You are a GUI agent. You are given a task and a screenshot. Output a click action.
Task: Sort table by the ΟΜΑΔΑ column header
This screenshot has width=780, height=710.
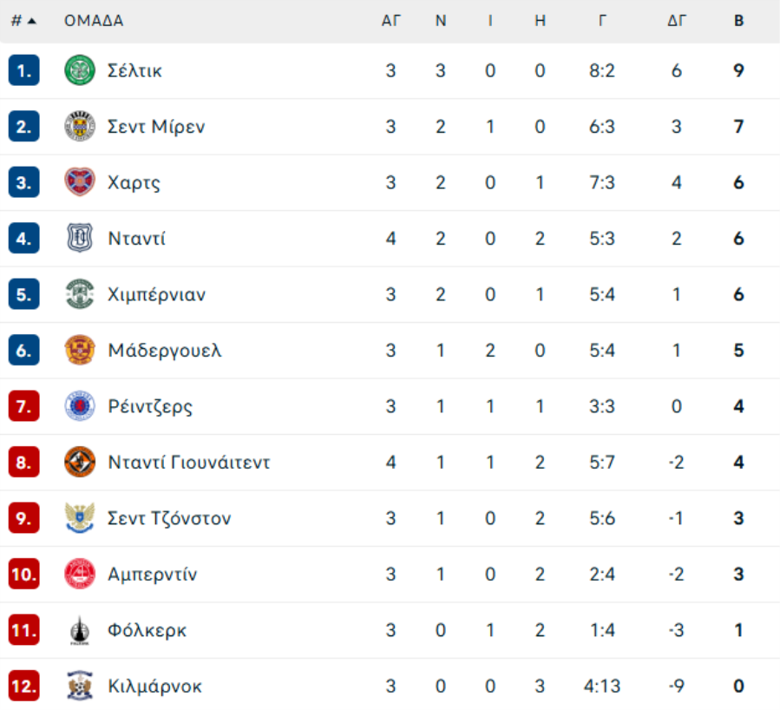click(94, 21)
